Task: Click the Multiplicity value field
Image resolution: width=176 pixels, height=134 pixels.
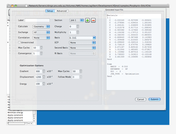Action: [x=73, y=32]
